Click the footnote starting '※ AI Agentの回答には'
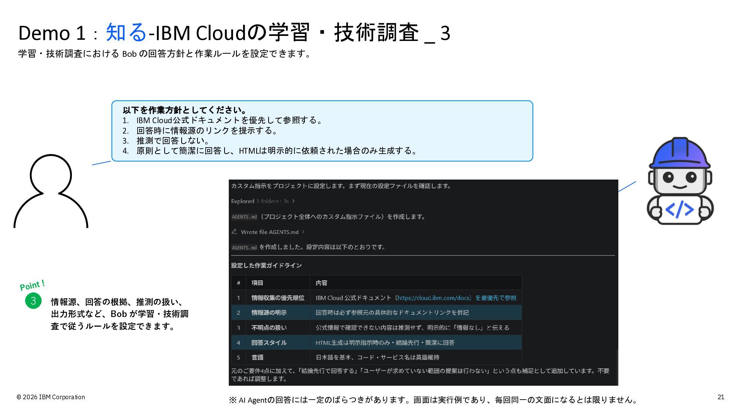 (x=433, y=400)
